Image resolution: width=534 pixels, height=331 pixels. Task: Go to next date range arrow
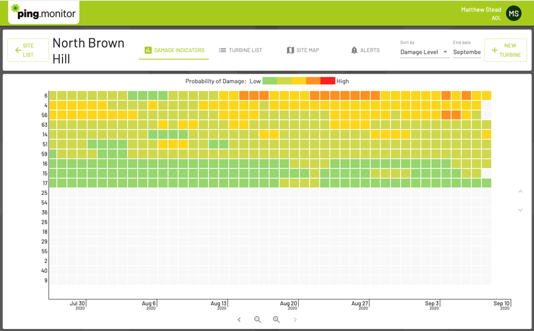click(295, 319)
